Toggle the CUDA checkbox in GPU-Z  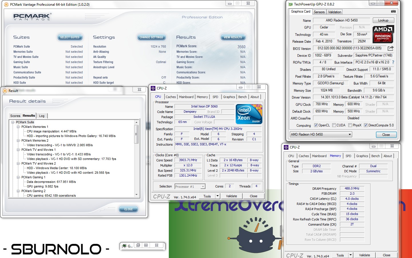[334, 125]
